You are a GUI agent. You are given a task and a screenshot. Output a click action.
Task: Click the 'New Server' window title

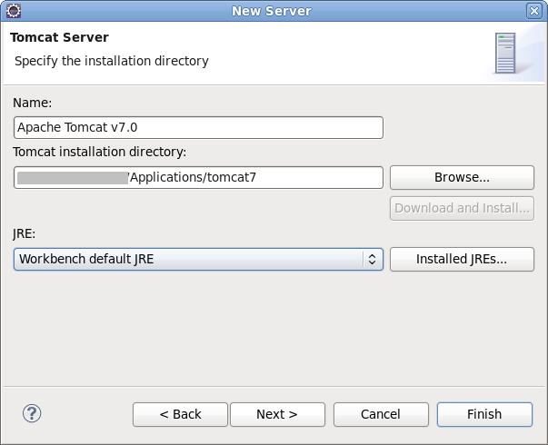272,11
